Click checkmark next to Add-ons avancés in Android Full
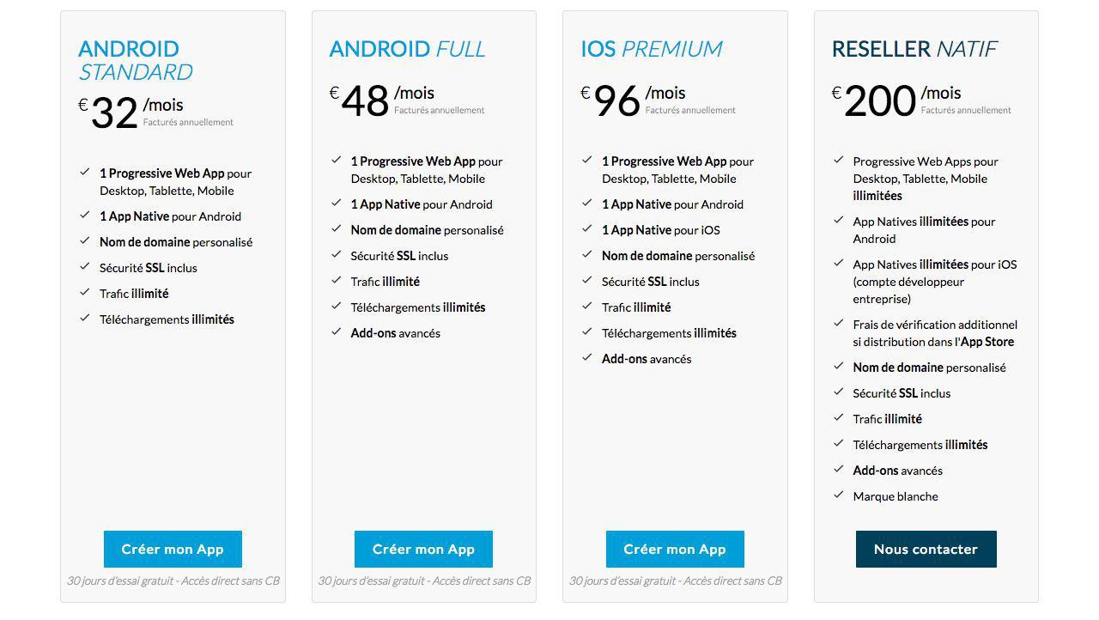The image size is (1099, 620). [337, 332]
